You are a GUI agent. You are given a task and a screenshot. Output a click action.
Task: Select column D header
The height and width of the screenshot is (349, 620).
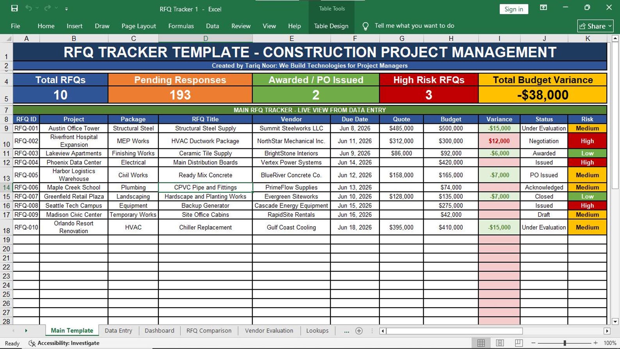click(x=205, y=38)
